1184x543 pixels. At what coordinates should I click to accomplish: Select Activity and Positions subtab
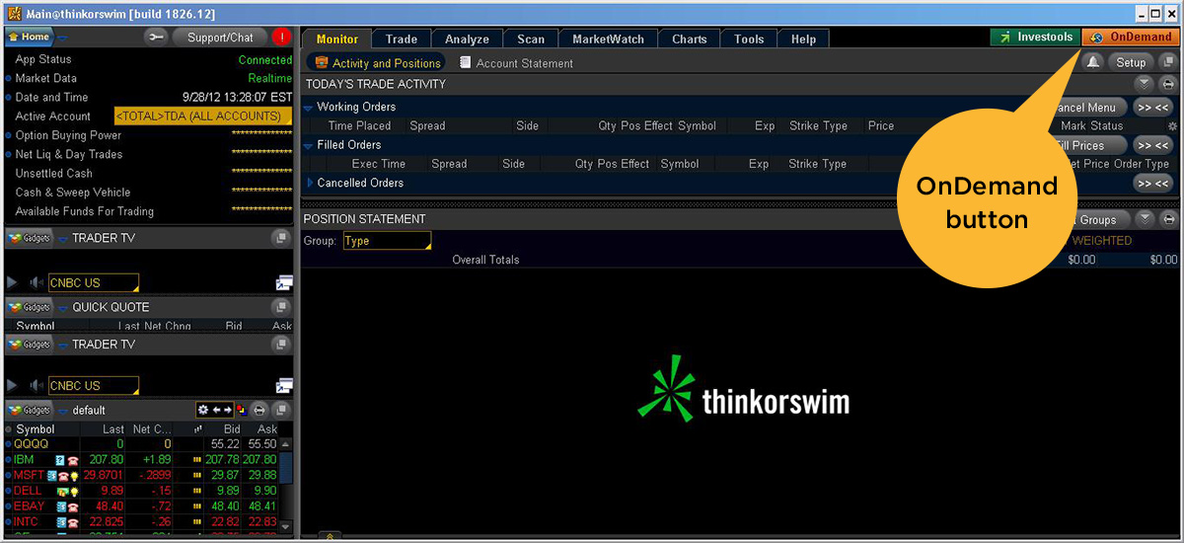pyautogui.click(x=378, y=63)
